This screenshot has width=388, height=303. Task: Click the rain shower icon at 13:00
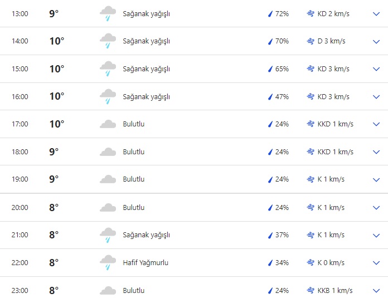pyautogui.click(x=108, y=14)
